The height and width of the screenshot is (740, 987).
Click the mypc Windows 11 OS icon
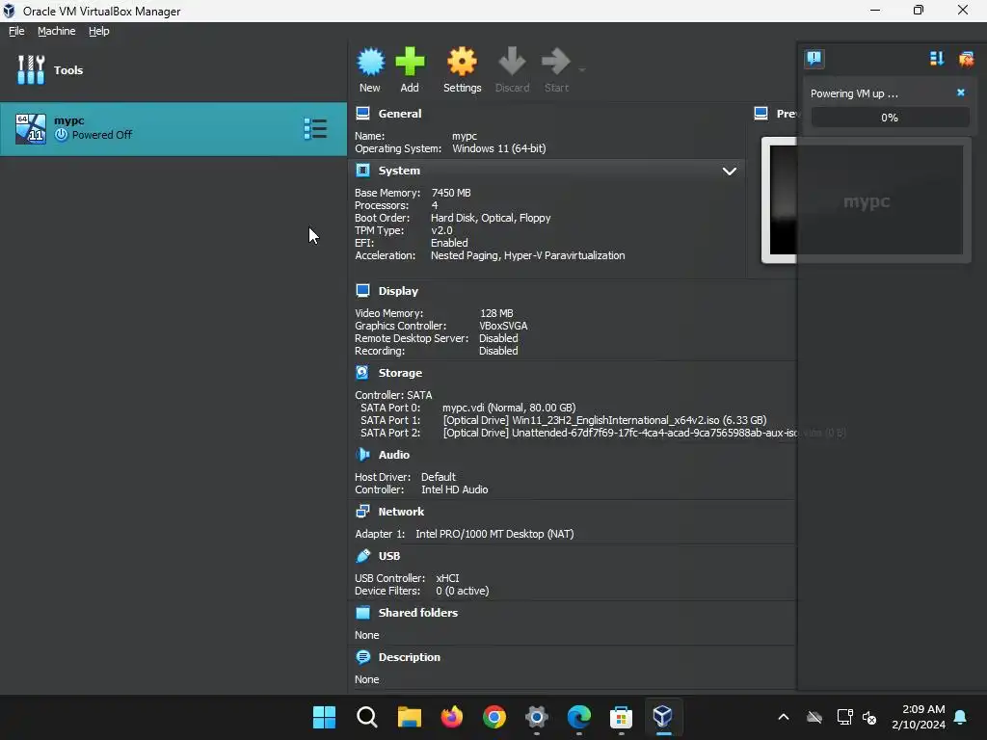point(31,128)
